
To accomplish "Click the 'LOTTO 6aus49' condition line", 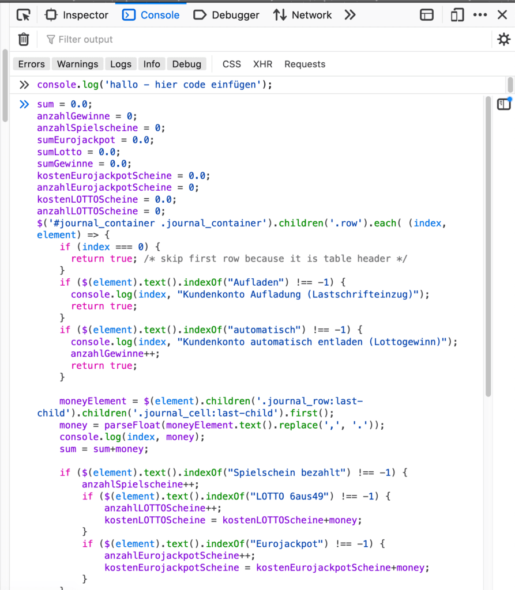I will click(x=236, y=496).
